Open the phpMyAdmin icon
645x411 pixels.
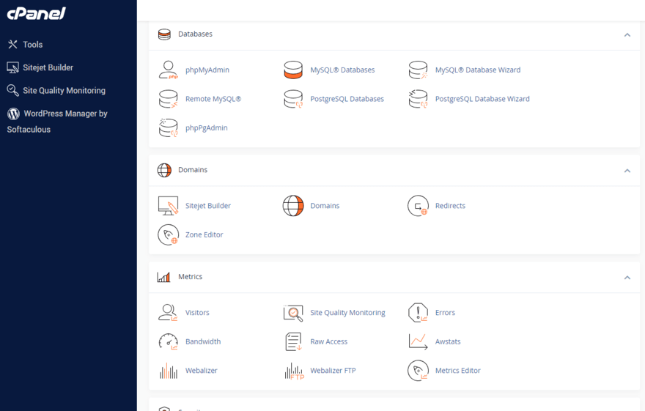click(169, 70)
